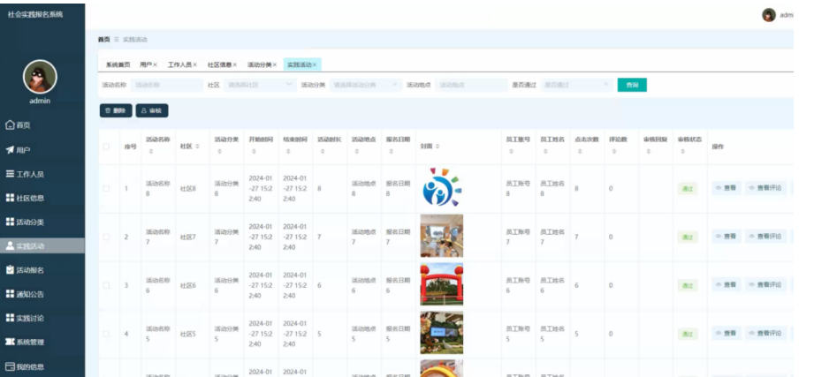Click the 首页 breadcrumb link
Screen dimensions: 814x377
pyautogui.click(x=103, y=40)
